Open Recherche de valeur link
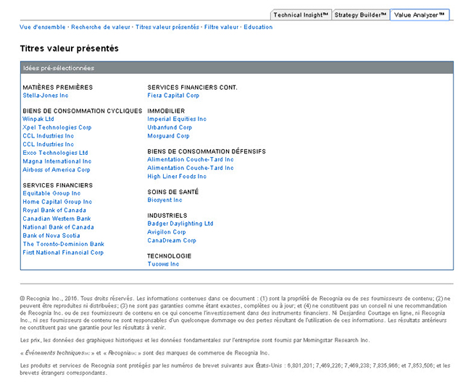Image resolution: width=471 pixels, height=382 pixels. point(101,27)
